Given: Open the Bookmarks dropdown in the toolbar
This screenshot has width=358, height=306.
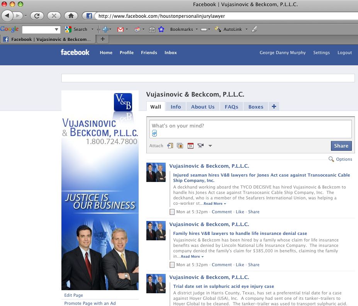Looking at the screenshot, I should tap(184, 29).
